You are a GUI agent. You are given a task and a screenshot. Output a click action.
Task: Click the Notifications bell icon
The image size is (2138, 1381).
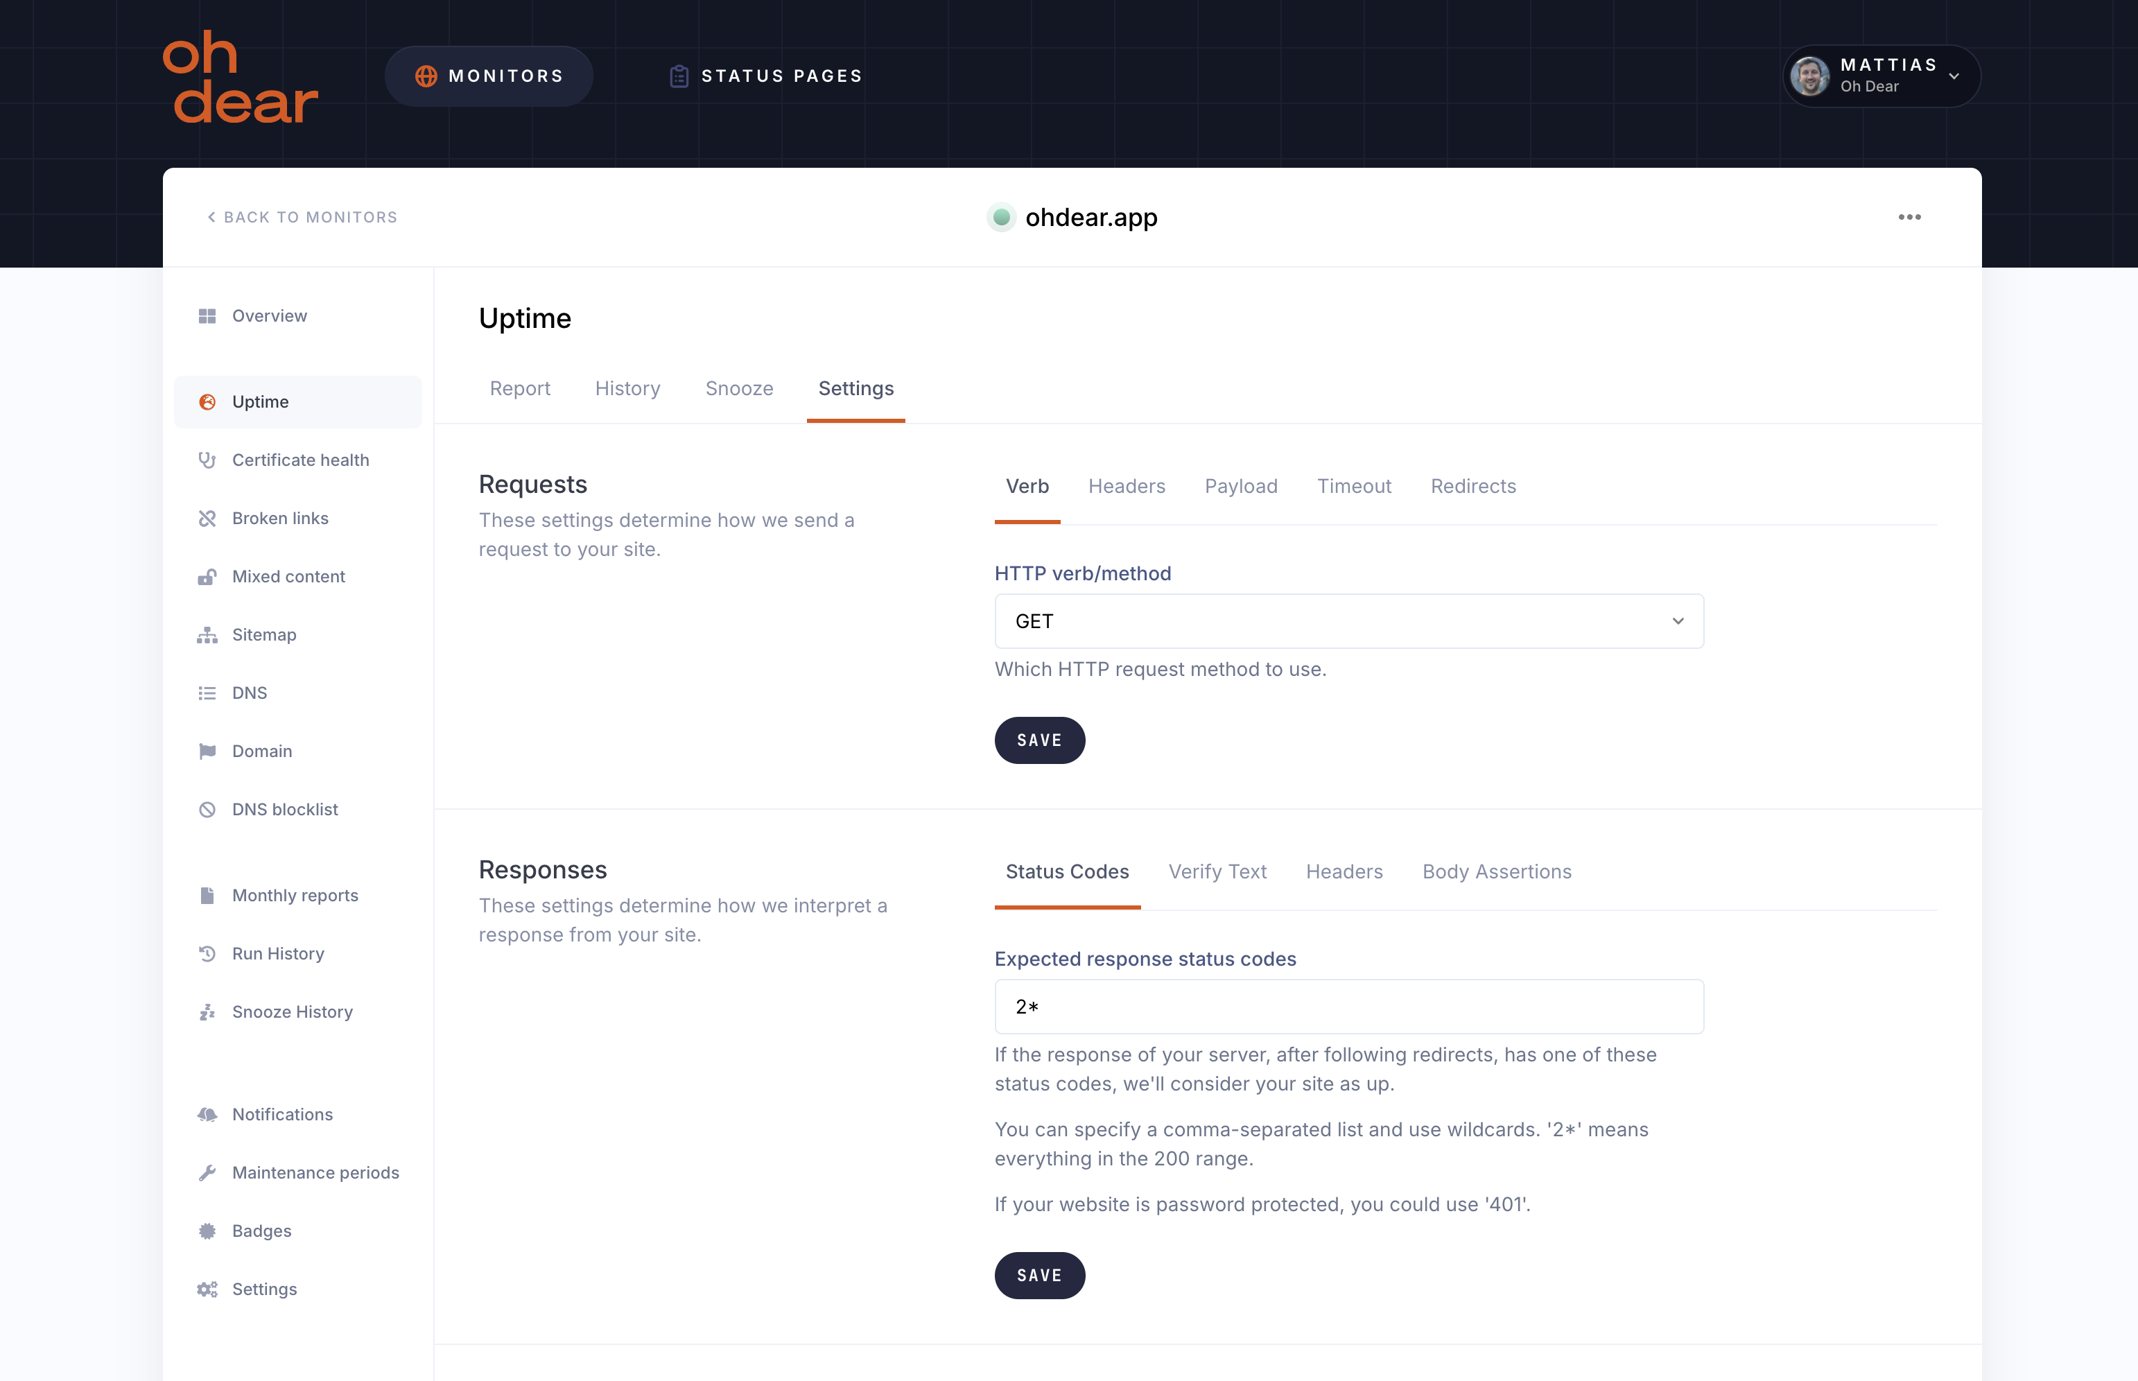coord(207,1115)
